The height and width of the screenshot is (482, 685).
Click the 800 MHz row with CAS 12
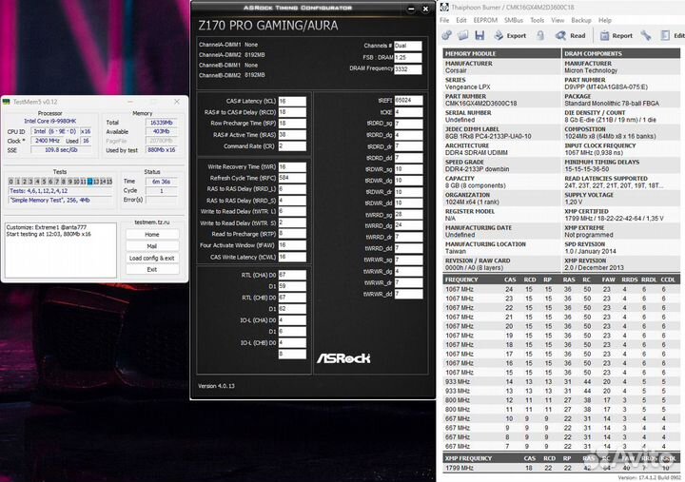click(x=561, y=400)
